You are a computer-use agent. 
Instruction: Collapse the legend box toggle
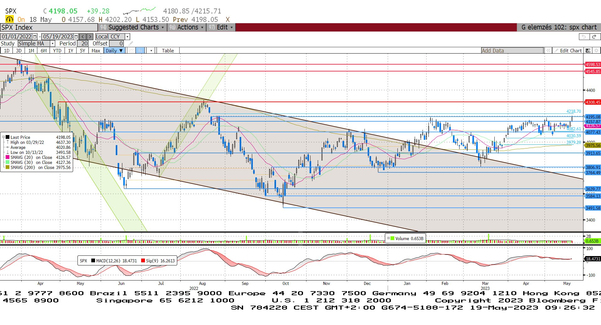3,137
